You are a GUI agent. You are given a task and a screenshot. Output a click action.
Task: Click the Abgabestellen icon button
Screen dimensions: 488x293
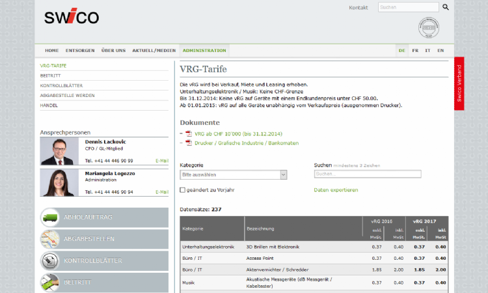tap(51, 239)
